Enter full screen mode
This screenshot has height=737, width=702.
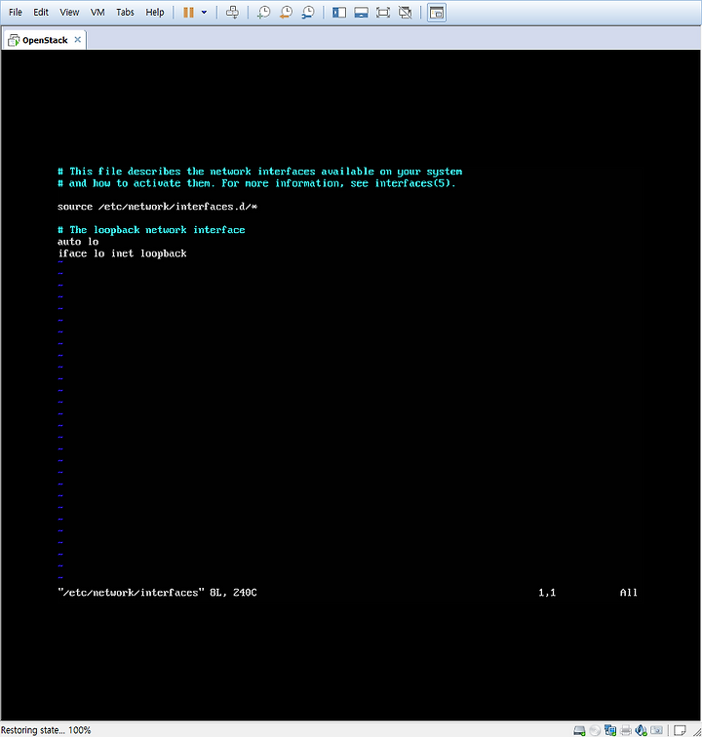click(x=383, y=13)
